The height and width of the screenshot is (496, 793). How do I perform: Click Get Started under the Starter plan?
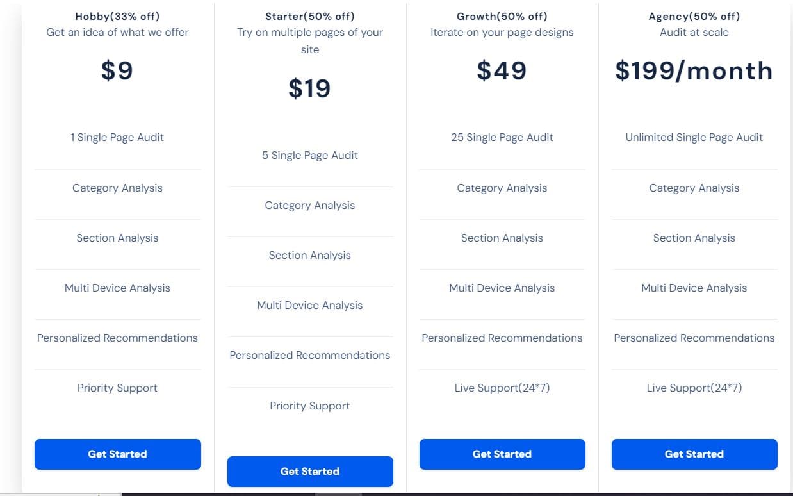(x=309, y=471)
